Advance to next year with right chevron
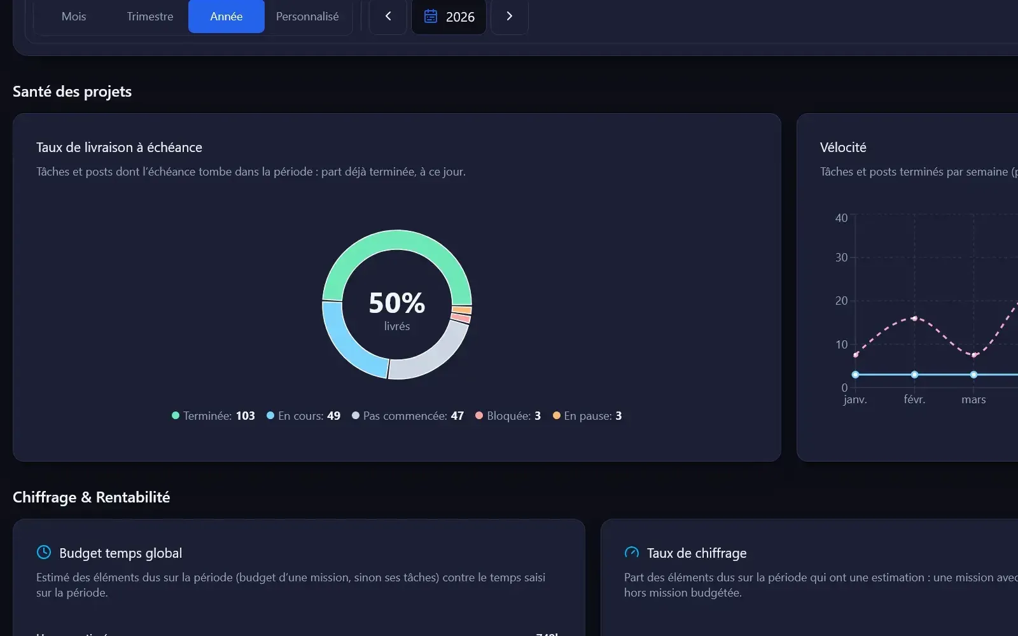The image size is (1018, 636). click(x=509, y=17)
